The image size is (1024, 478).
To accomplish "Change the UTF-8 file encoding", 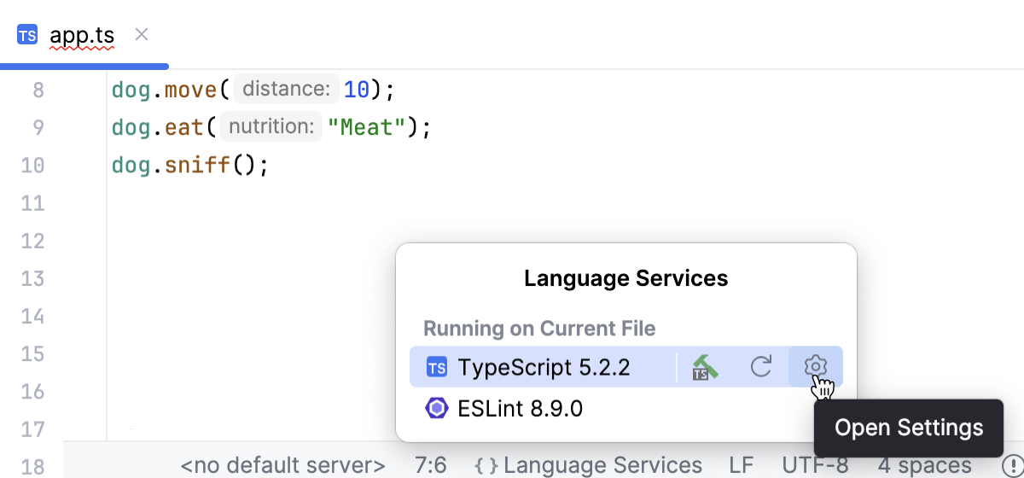I will [815, 466].
